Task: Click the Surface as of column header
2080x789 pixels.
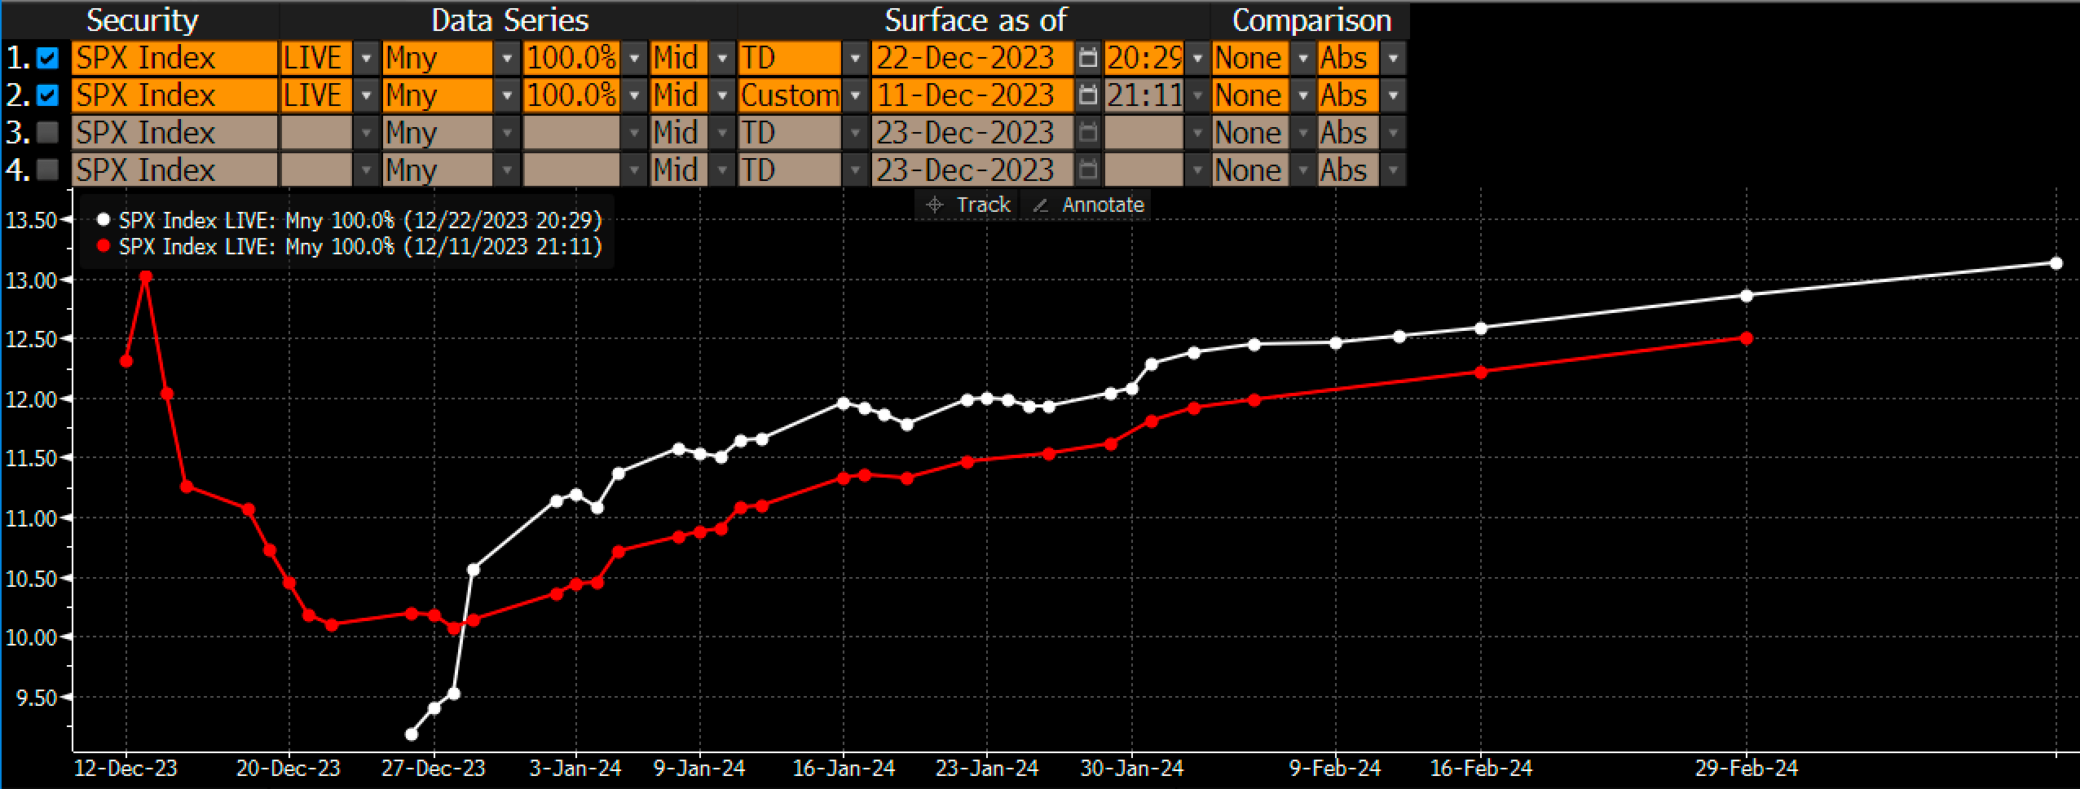Action: pyautogui.click(x=976, y=20)
